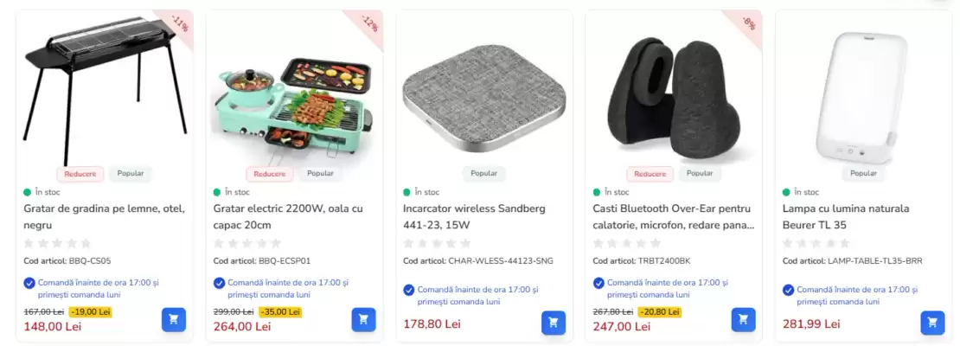Click Reducere badge on Bluetooth headphones
Image resolution: width=960 pixels, height=346 pixels.
click(x=650, y=174)
